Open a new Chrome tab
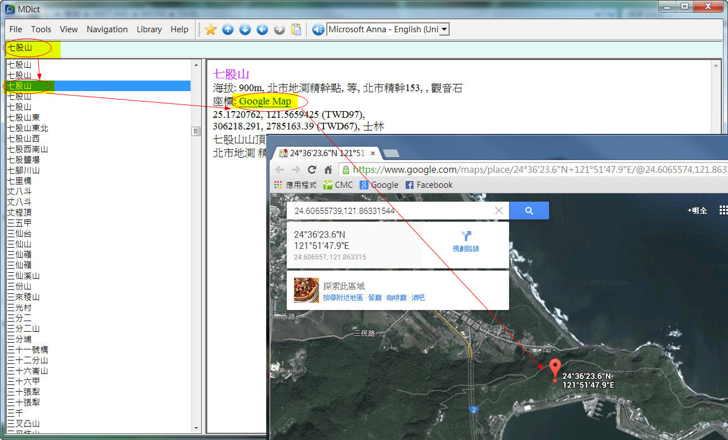 tap(391, 153)
